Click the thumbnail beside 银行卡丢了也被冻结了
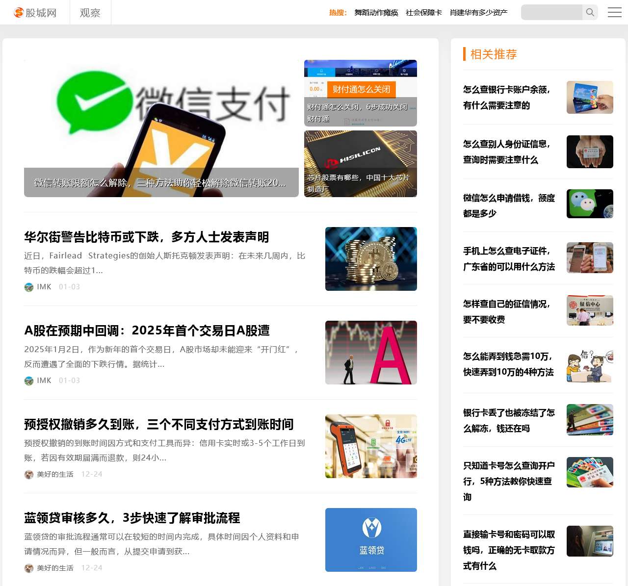This screenshot has height=586, width=628. 590,420
